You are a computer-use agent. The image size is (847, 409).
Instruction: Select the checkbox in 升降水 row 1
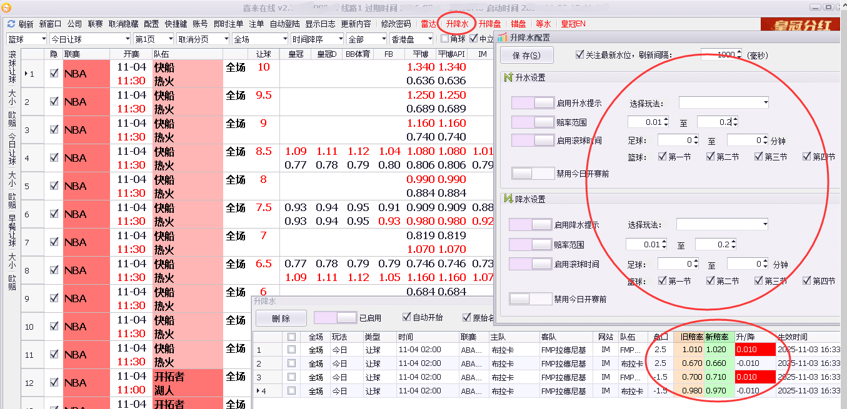291,350
